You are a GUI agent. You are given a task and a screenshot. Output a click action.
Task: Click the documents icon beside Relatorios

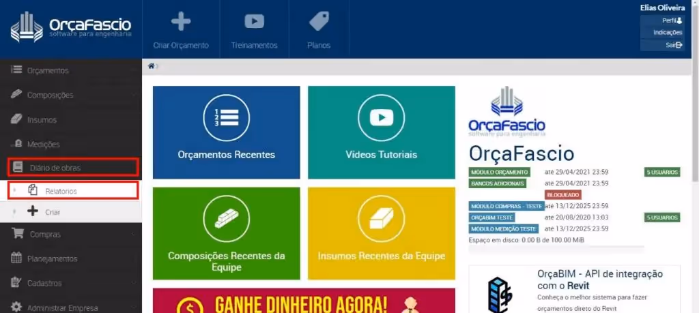tap(33, 190)
